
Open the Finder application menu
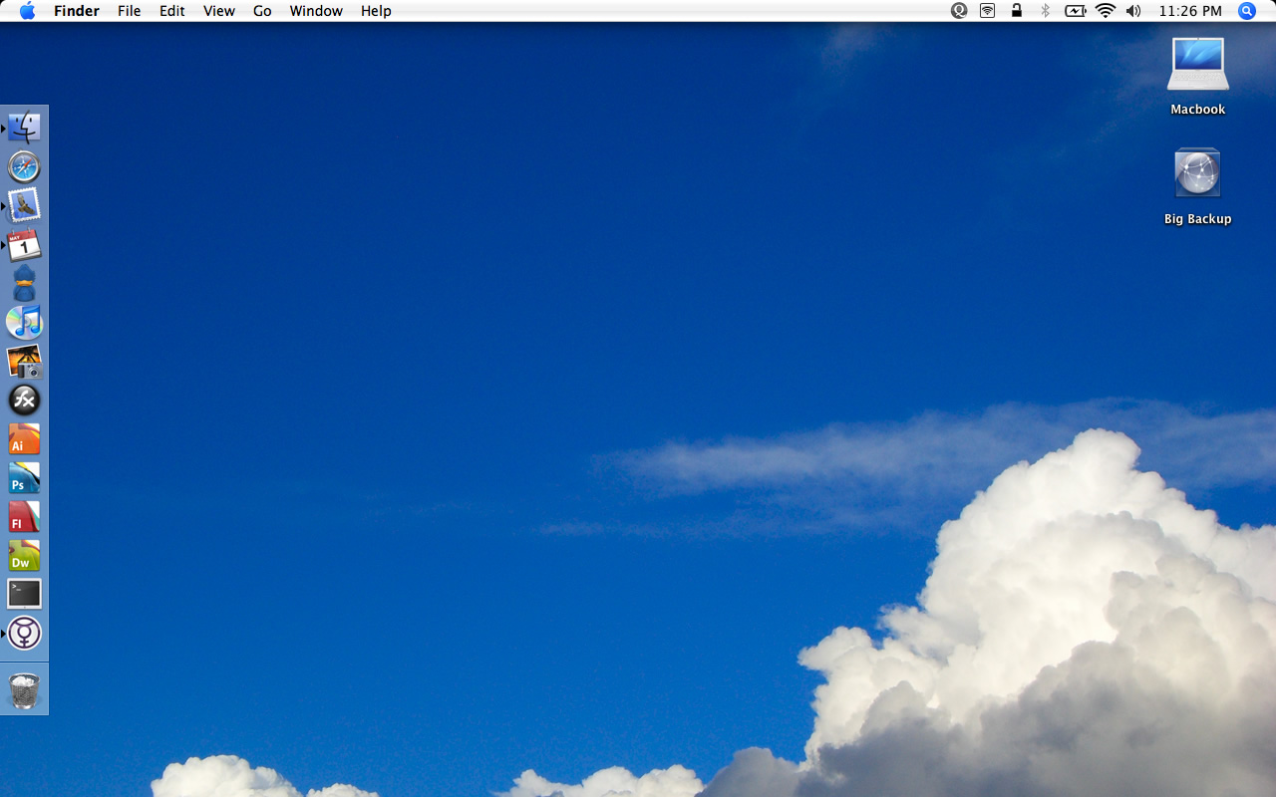(77, 11)
